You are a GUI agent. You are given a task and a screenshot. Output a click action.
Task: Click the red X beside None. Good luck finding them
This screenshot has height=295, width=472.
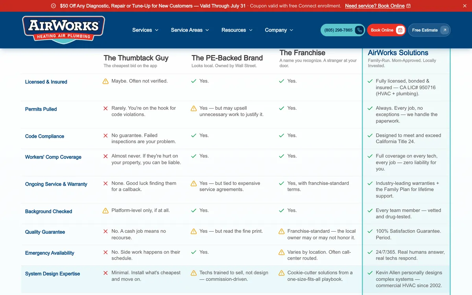coord(105,183)
